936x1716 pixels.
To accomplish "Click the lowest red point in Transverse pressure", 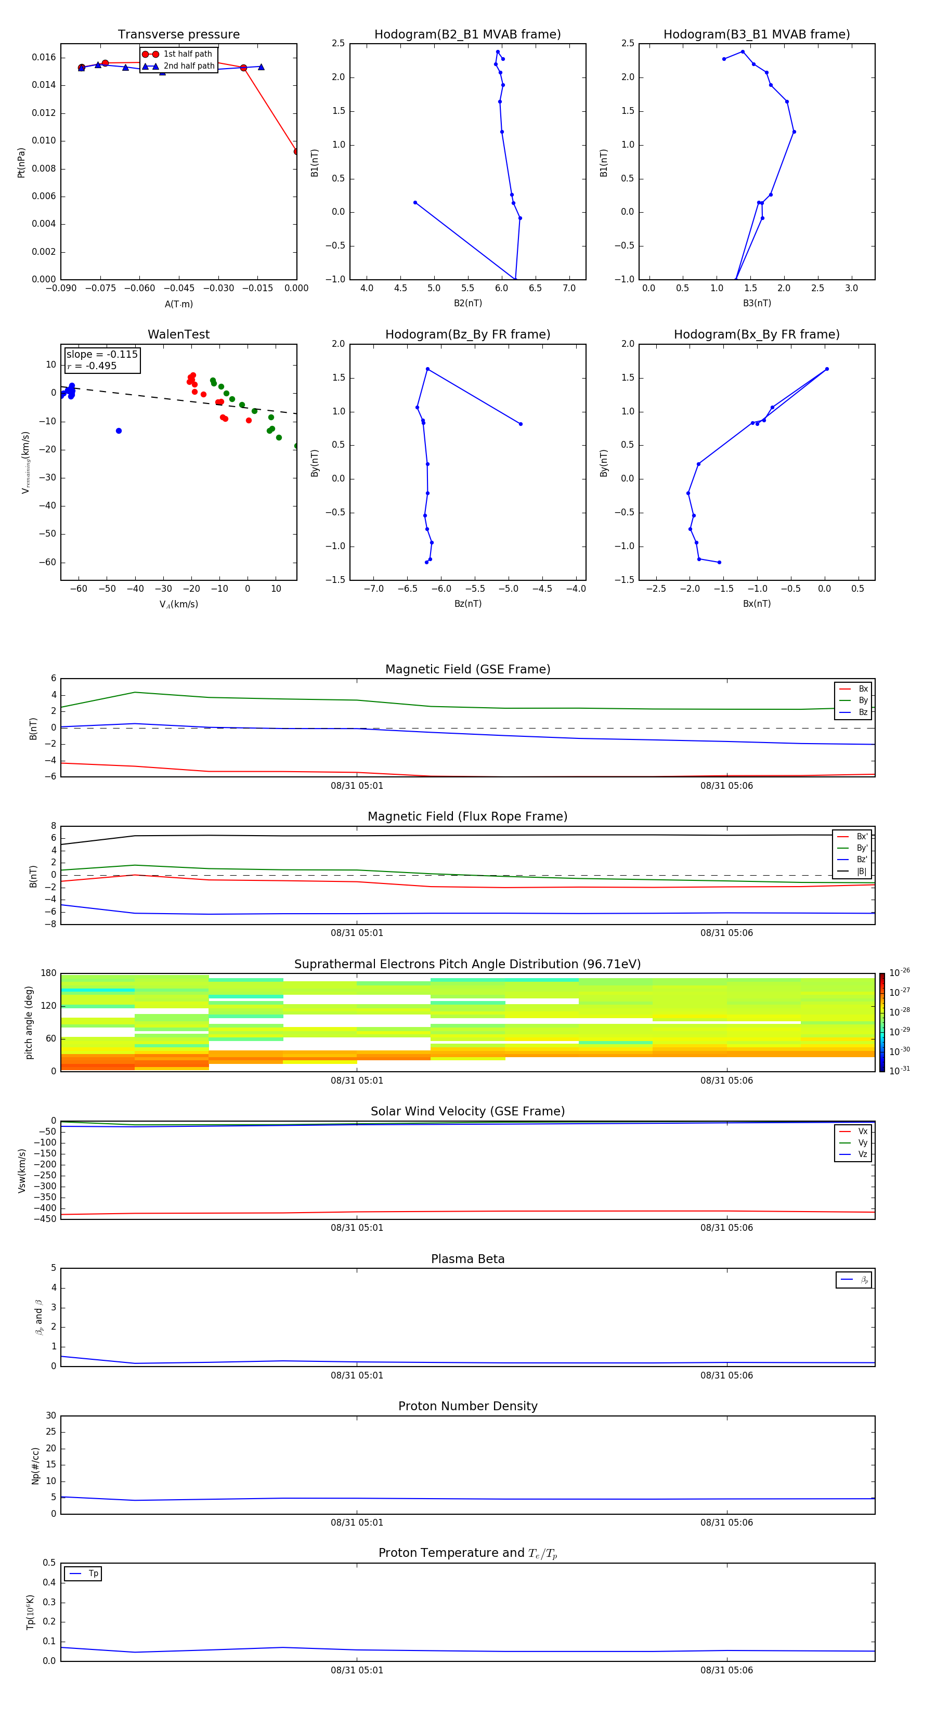I will point(296,152).
